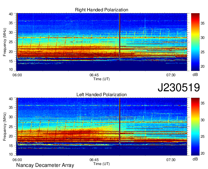Screen dimensions: 208x169
Task: Click the 25 MHz tick of Left Handed plot
Action: pos(11,127)
